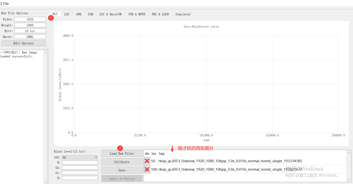The height and width of the screenshot is (184, 353).
Task: Switch to YNR & MFNR tab
Action: 137,14
